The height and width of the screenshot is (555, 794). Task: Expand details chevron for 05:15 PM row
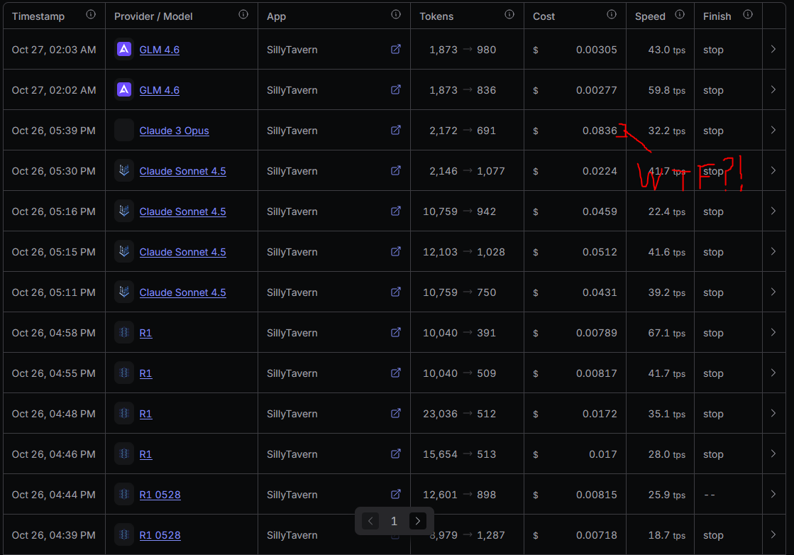tap(773, 252)
